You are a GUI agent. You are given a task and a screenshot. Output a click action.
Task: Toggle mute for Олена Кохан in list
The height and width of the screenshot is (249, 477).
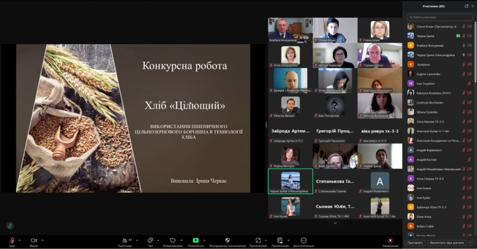(464, 26)
